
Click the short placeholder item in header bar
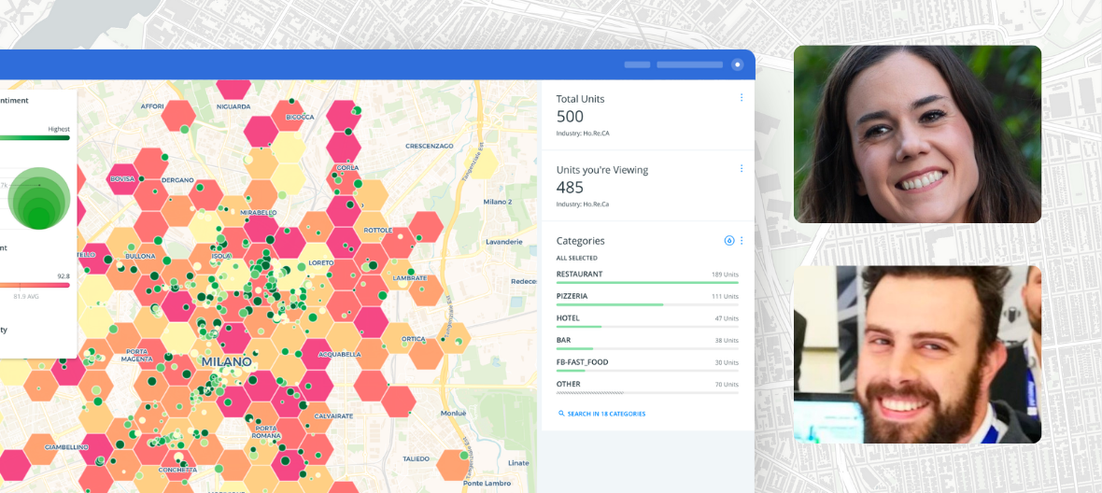[x=637, y=64]
